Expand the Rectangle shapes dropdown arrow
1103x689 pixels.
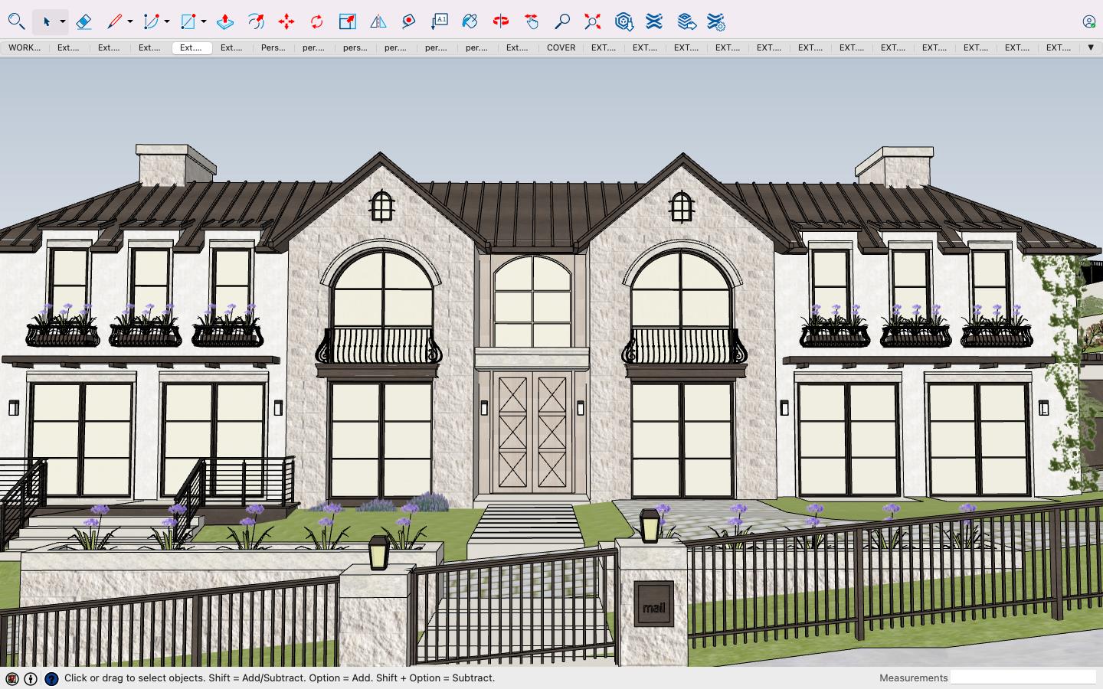click(204, 21)
